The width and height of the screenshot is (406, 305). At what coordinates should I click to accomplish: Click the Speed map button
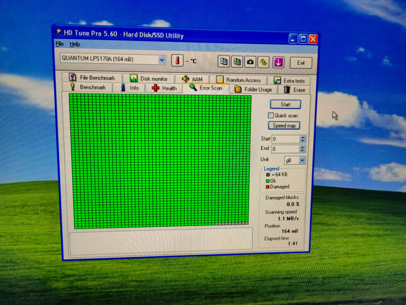[x=284, y=126]
